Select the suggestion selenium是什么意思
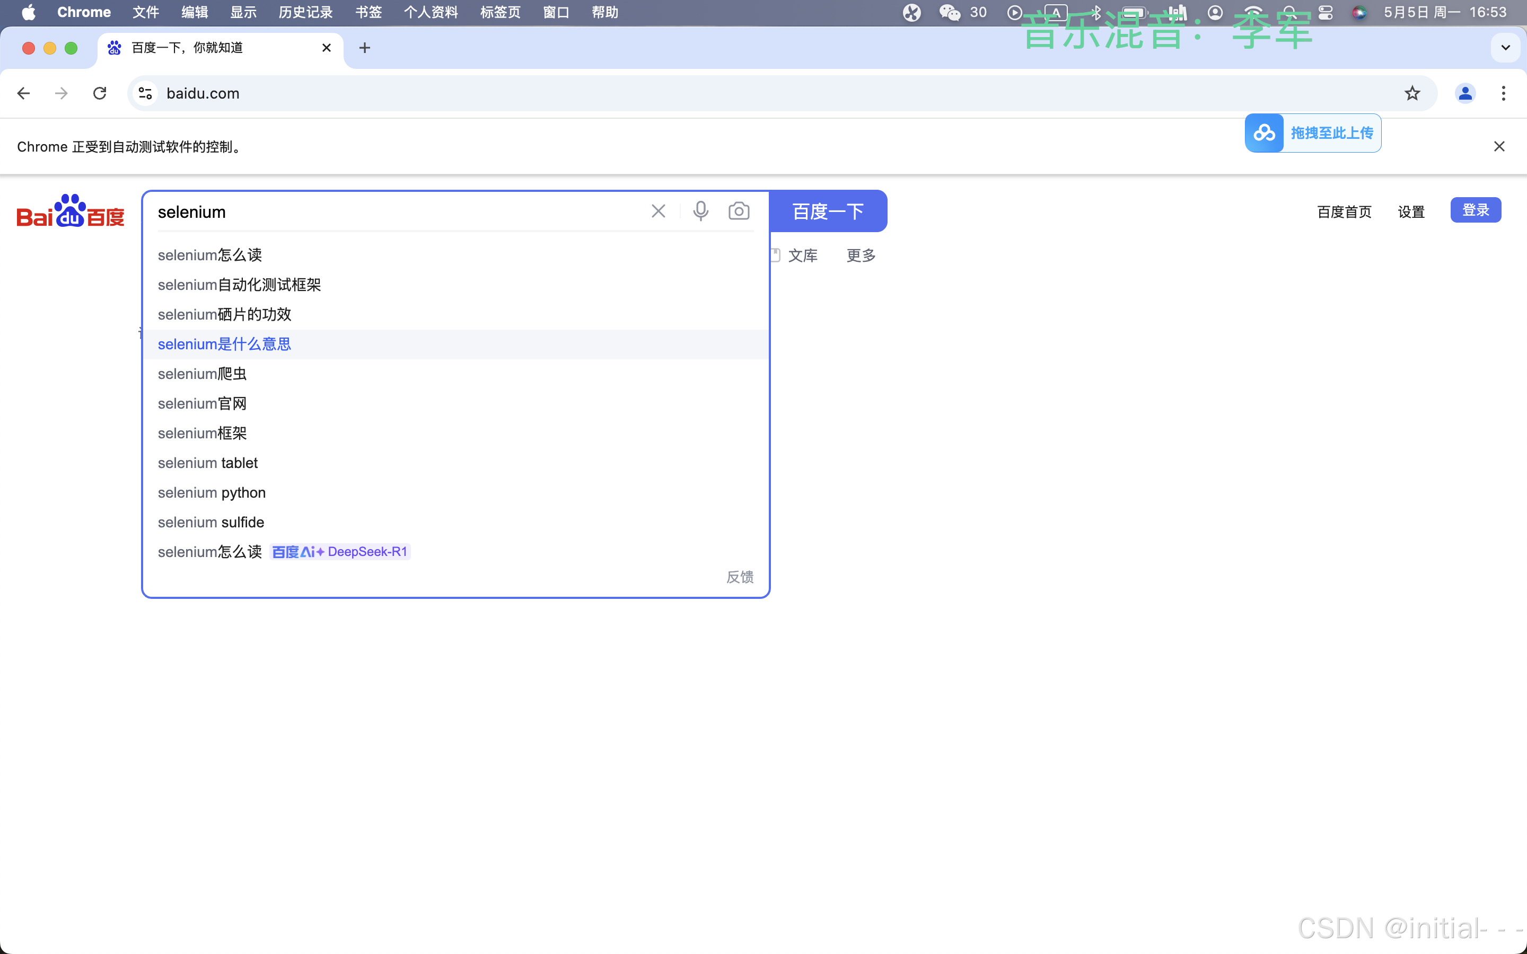 224,344
